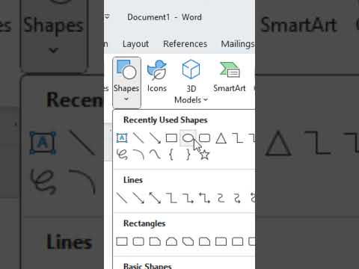The width and height of the screenshot is (359, 269).
Task: Choose the Rounded Rectangle in Rectangles section
Action: [138, 241]
